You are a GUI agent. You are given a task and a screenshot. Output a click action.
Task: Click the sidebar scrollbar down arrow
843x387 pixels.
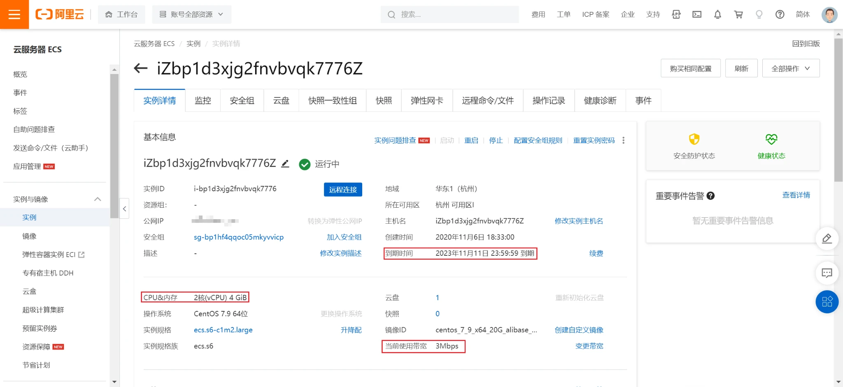click(x=114, y=382)
